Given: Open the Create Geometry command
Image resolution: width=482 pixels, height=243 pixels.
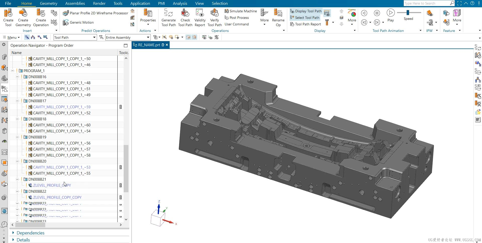Looking at the screenshot, I should 23,18.
